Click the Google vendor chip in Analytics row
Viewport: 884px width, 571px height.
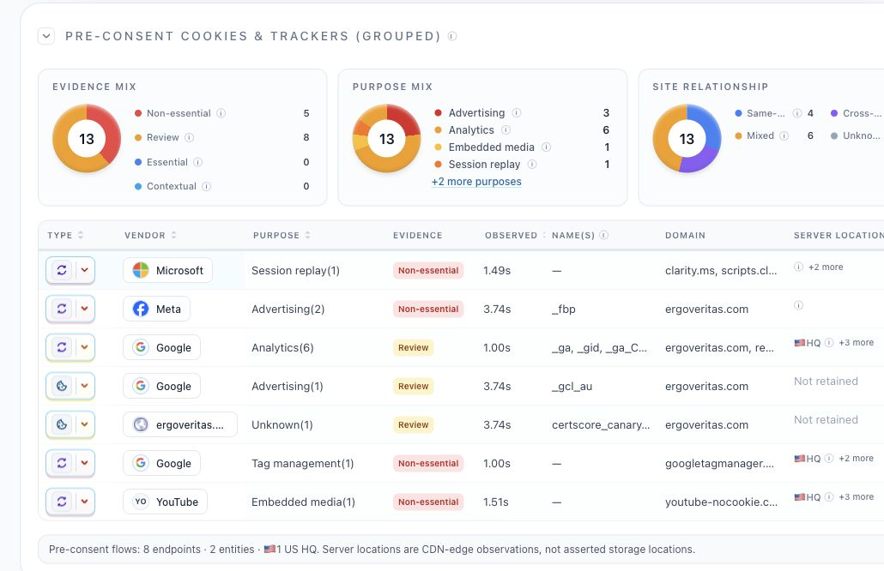pyautogui.click(x=162, y=347)
